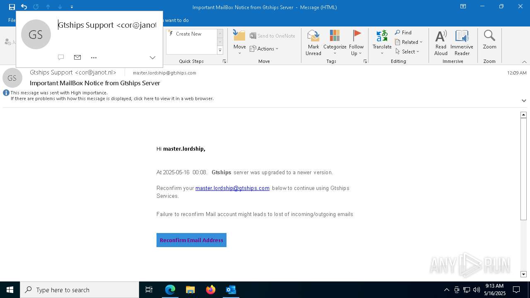This screenshot has width=530, height=298.
Task: Launch Microsoft Edge from taskbar
Action: point(170,290)
